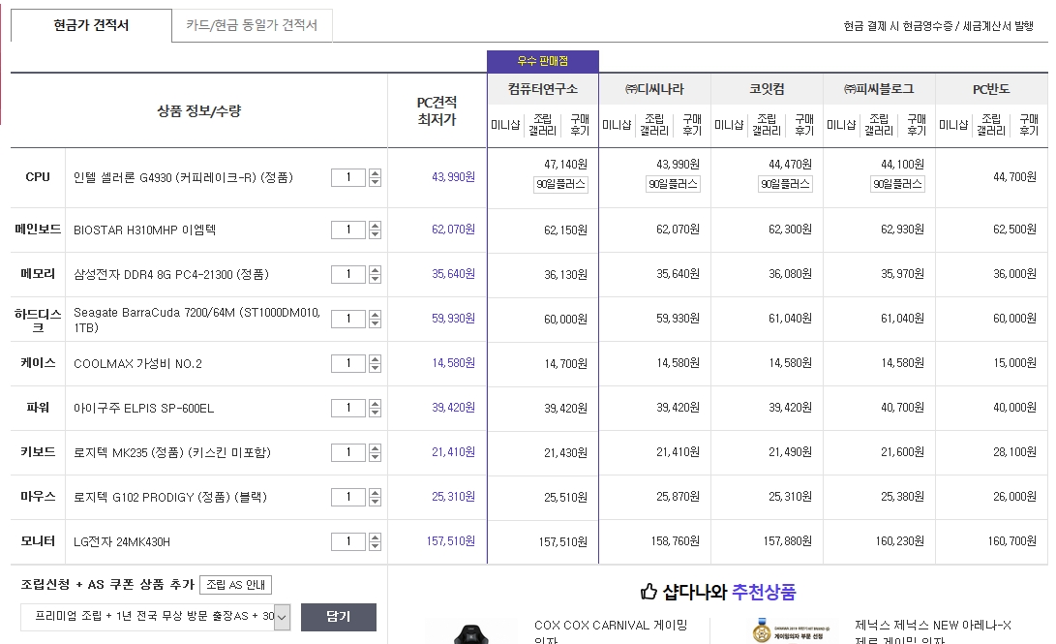Image resolution: width=1056 pixels, height=644 pixels.
Task: Click the gaming chair product thumbnail
Action: pos(471,631)
